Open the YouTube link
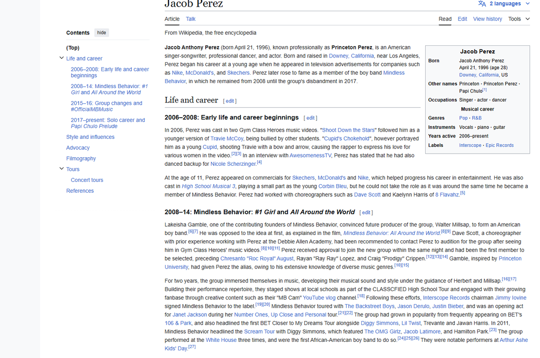Viewport: 540px width, 358px height. click(x=313, y=297)
